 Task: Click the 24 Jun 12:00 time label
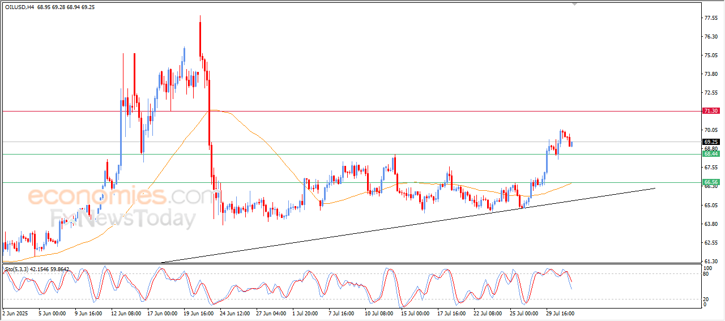(x=233, y=313)
